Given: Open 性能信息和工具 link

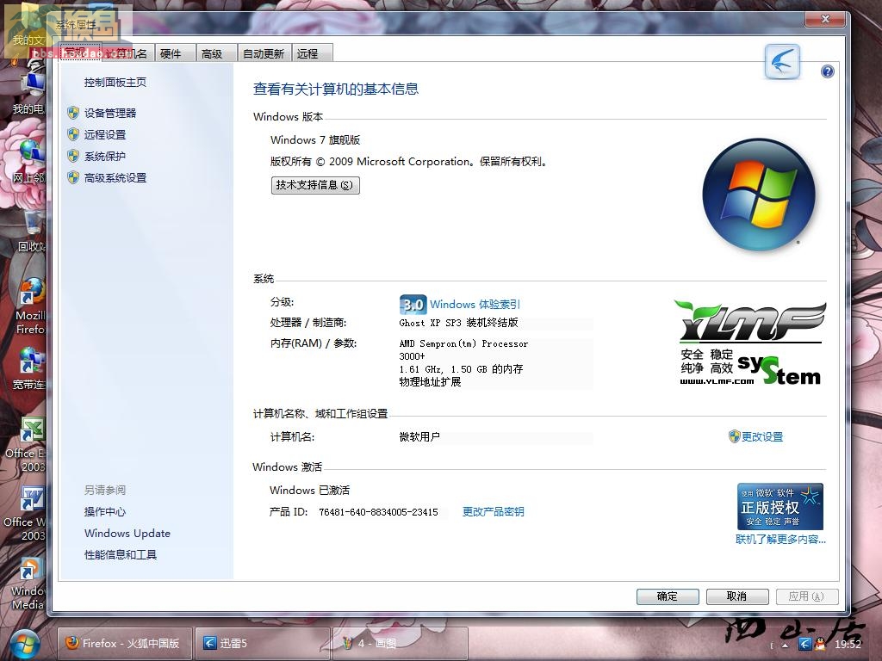Looking at the screenshot, I should coord(121,555).
